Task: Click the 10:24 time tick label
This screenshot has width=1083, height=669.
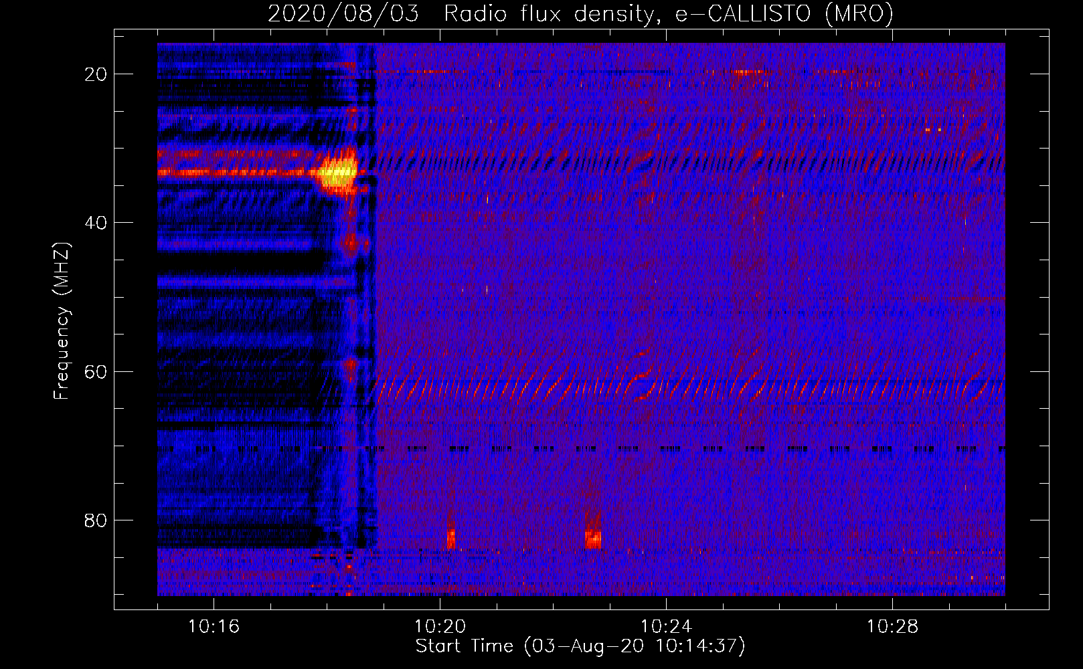Action: (666, 627)
